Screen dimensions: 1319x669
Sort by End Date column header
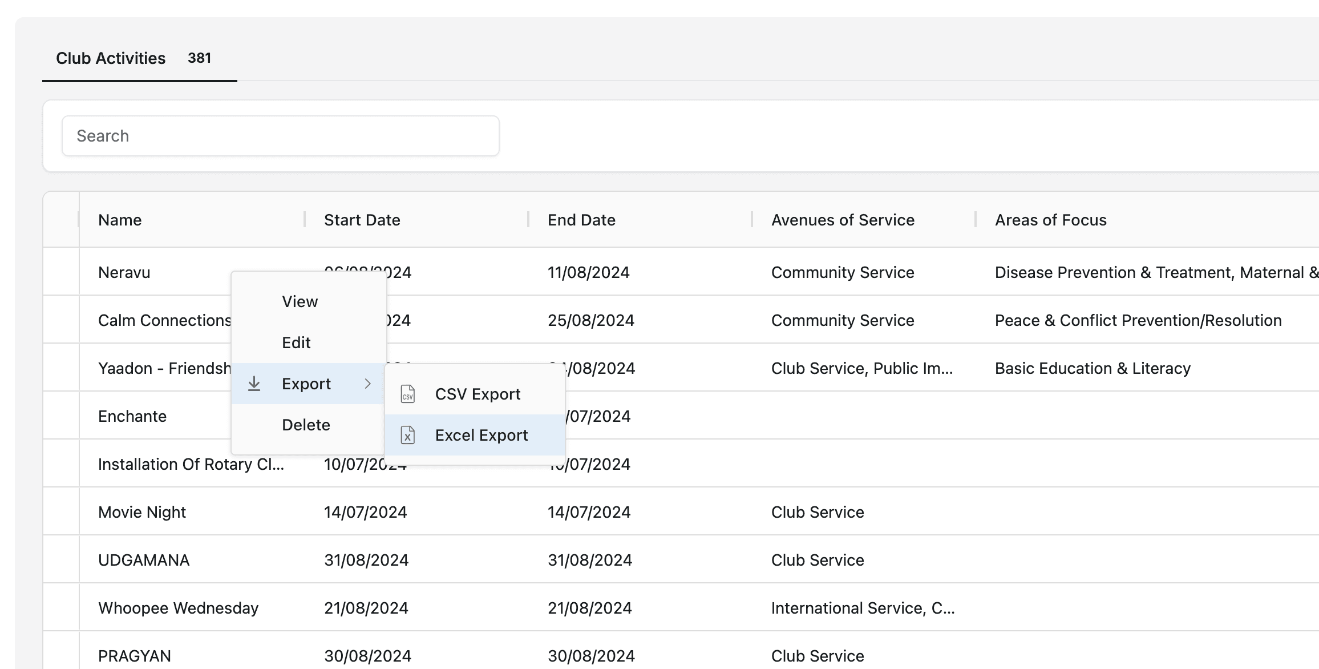[x=581, y=220]
